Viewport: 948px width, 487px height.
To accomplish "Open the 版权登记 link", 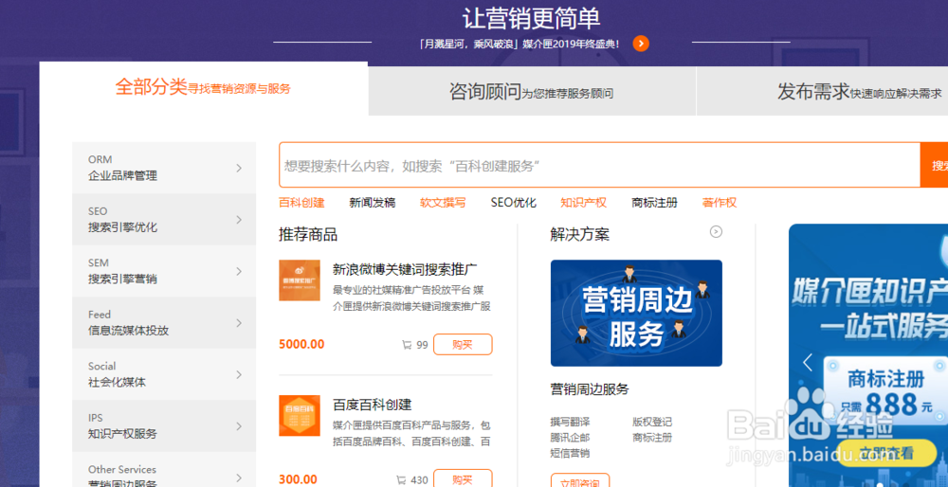I will click(x=652, y=422).
